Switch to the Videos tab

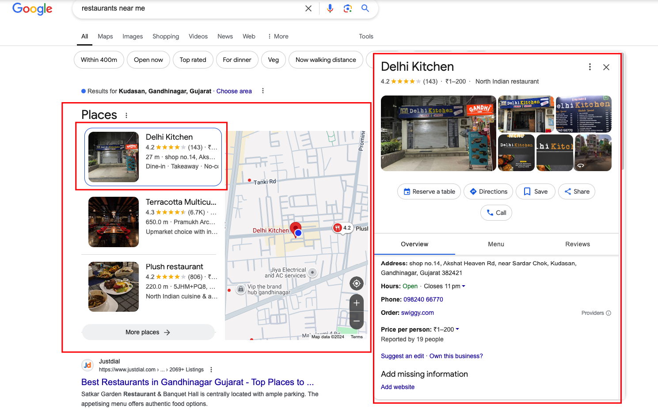tap(198, 36)
